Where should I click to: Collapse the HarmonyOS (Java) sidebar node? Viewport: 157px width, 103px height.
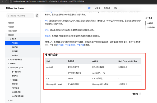click(x=9, y=68)
